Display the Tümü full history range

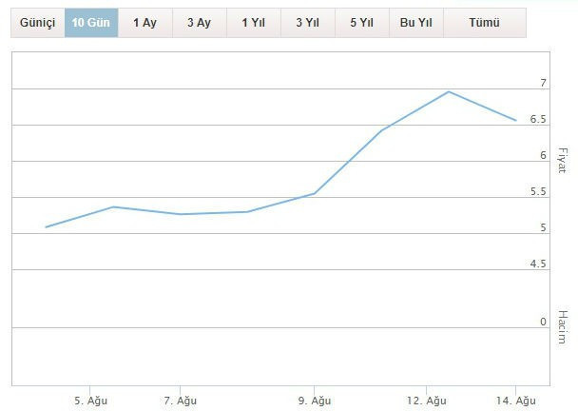[x=485, y=23]
